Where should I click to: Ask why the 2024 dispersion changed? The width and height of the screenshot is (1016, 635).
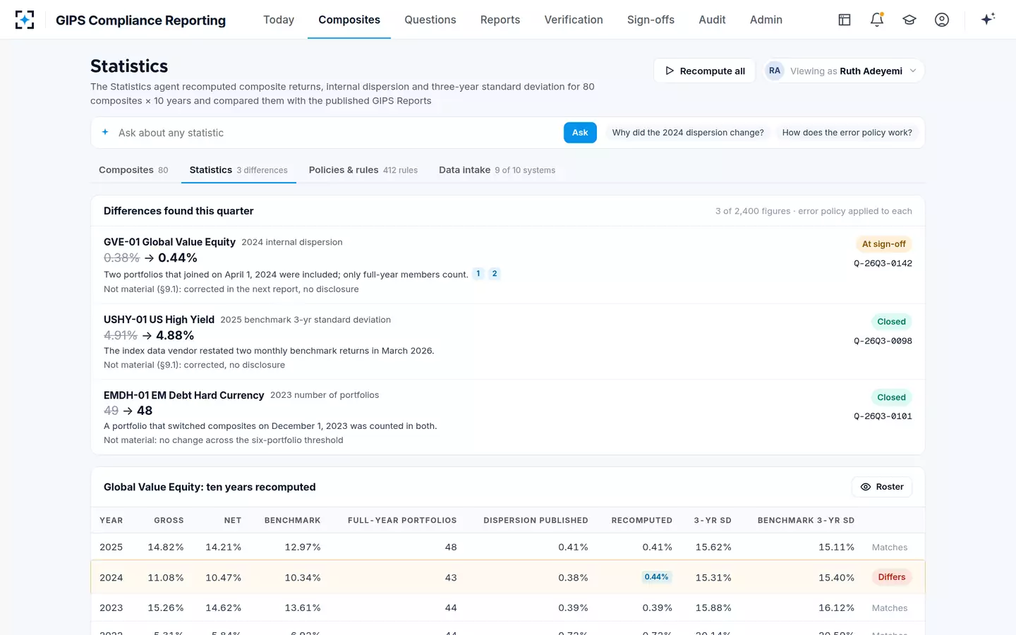[x=688, y=133]
